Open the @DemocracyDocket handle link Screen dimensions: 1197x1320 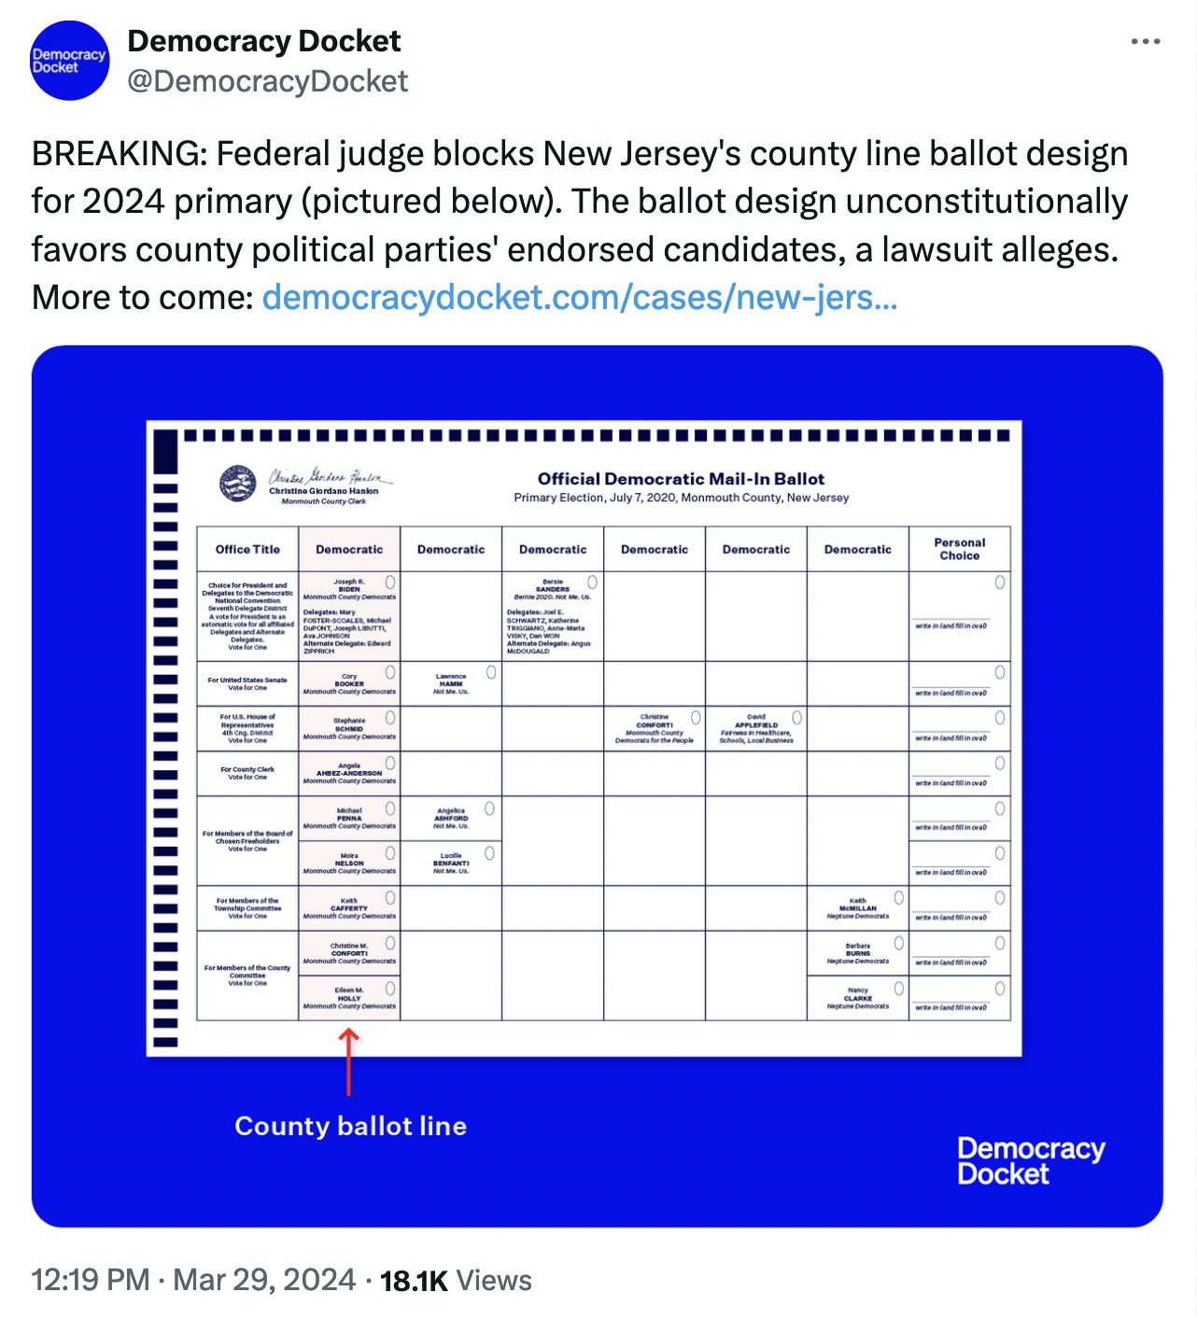(x=267, y=82)
